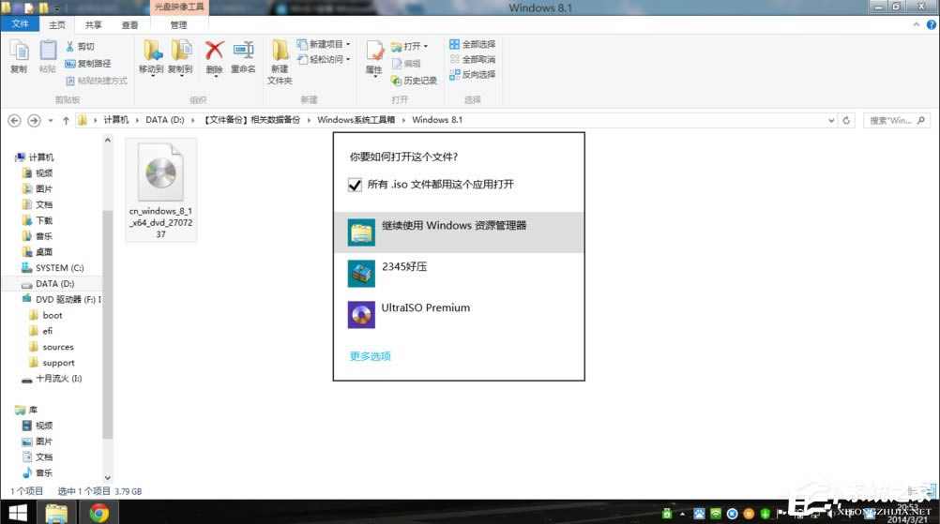
Task: Select 下载 under 计算机 in navigation pane
Action: pos(38,220)
